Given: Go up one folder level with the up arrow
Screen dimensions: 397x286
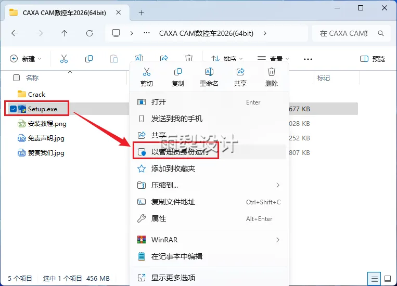Looking at the screenshot, I should click(x=65, y=33).
